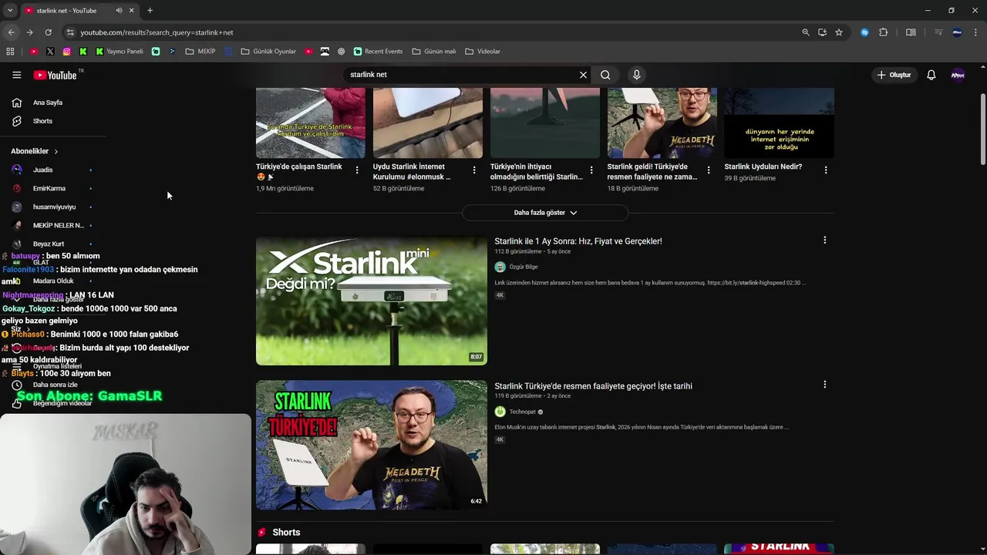Open the X (Twitter) bookmark
The image size is (987, 555).
pos(50,52)
